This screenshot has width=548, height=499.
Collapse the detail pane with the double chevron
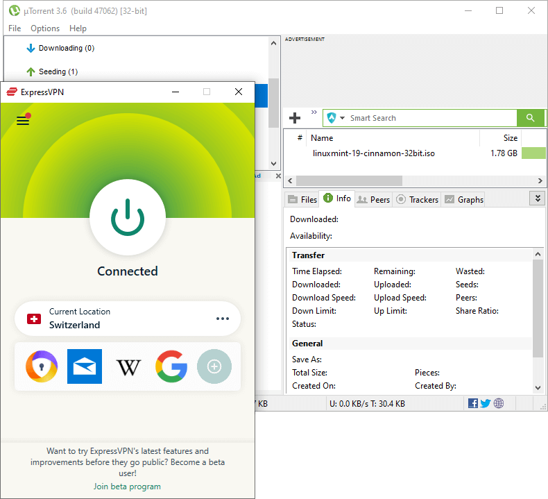pos(536,198)
